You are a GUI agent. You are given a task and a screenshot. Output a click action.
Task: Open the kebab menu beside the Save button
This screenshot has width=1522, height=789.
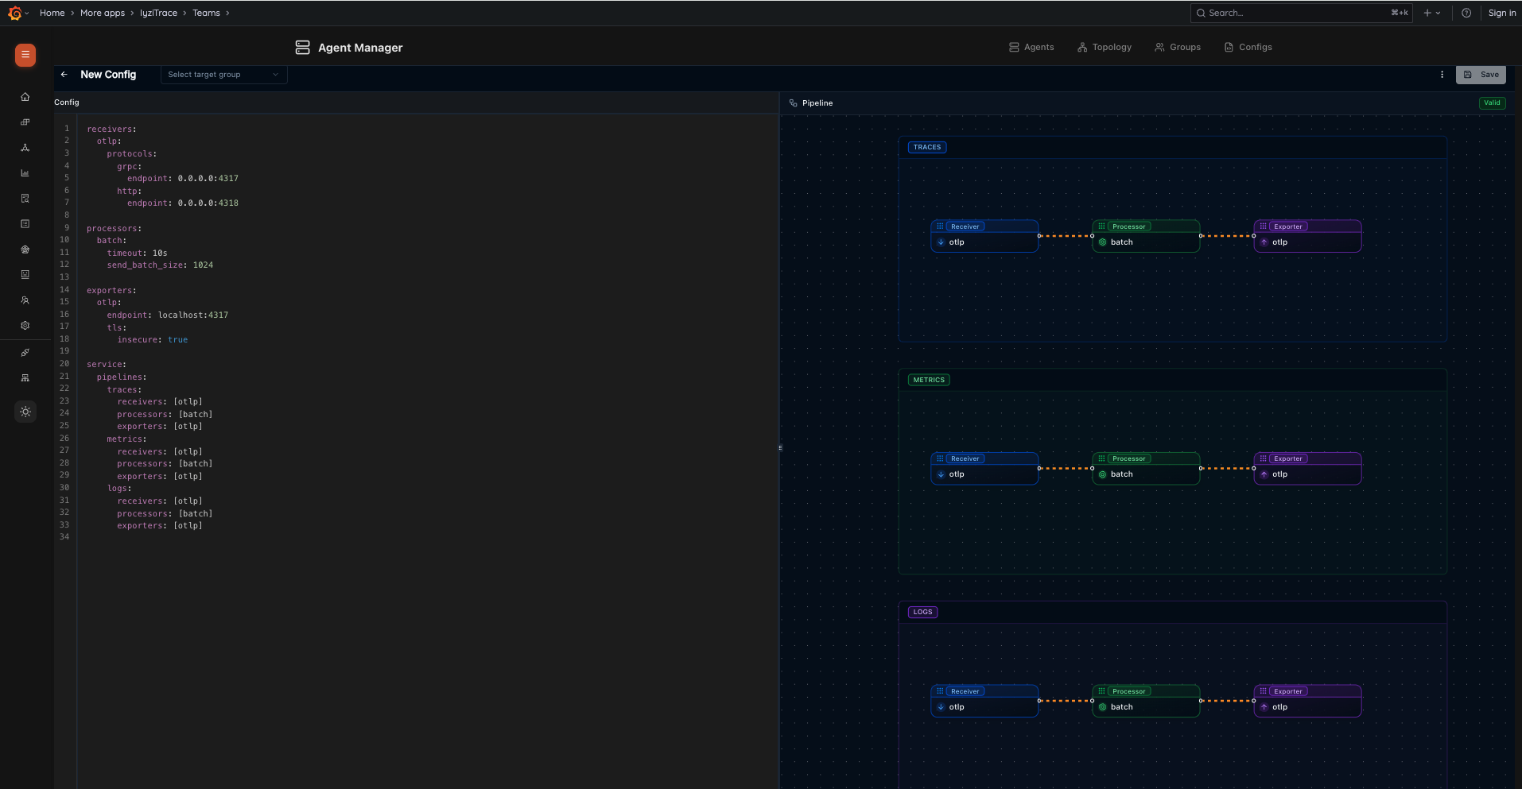pos(1442,74)
